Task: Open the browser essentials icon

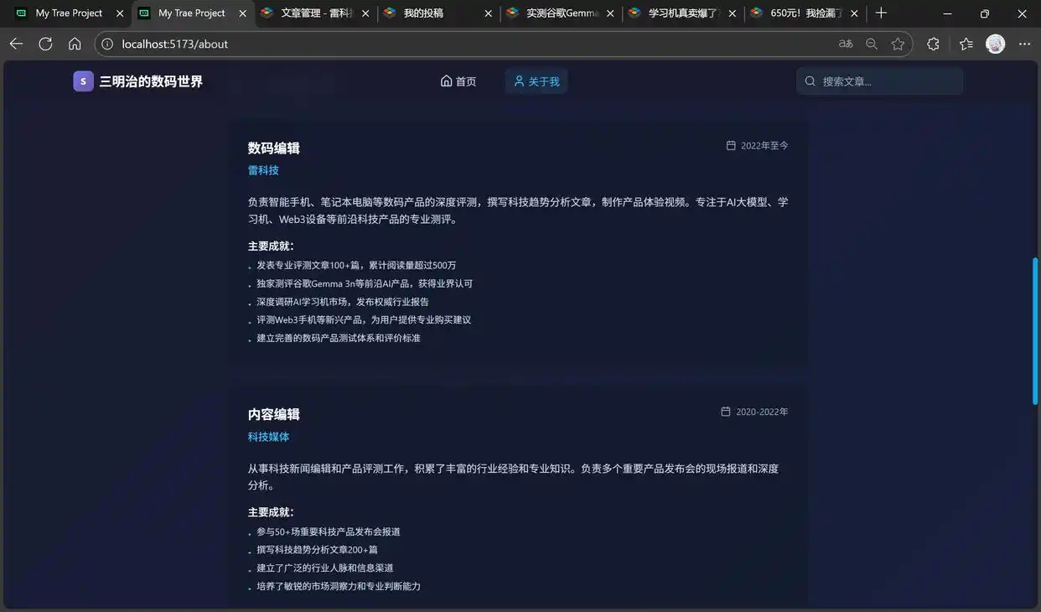Action: pyautogui.click(x=933, y=43)
